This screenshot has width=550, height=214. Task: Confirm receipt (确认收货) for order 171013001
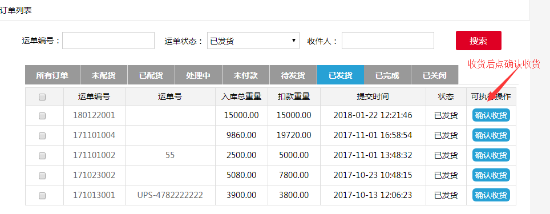pyautogui.click(x=491, y=195)
